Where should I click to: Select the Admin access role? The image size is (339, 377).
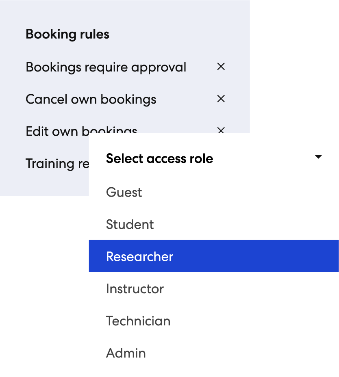point(126,353)
